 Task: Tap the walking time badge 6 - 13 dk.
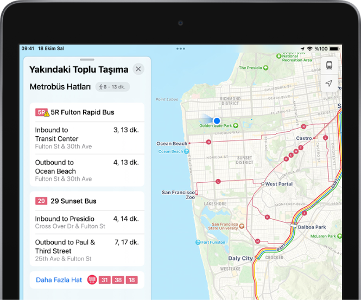coord(112,87)
